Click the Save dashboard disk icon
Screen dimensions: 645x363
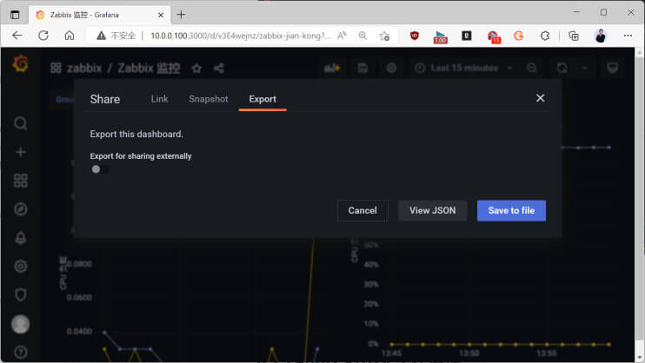coord(362,68)
